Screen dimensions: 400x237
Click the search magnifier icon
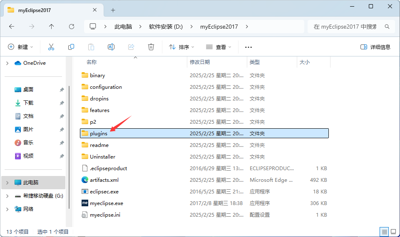tap(387, 27)
